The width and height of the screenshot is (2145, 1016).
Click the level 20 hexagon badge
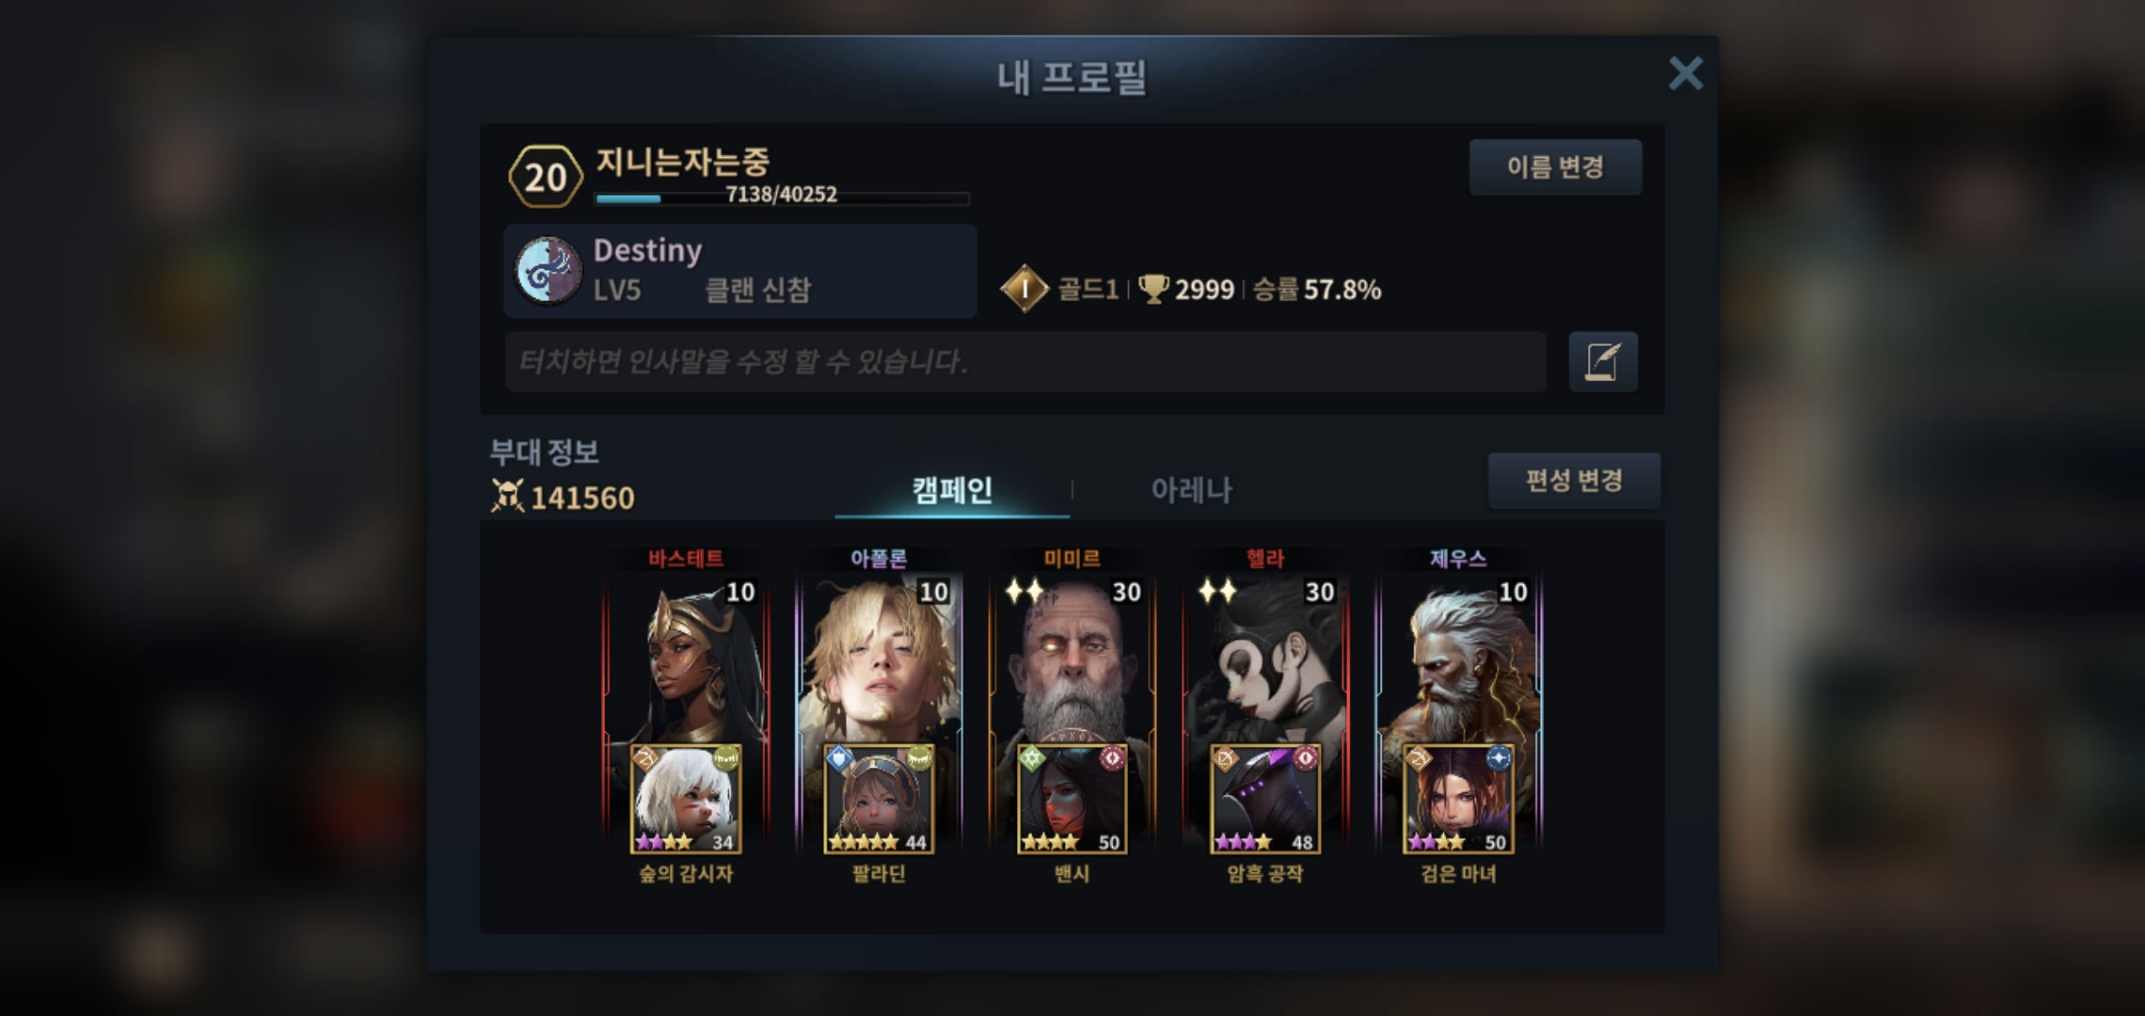point(546,176)
